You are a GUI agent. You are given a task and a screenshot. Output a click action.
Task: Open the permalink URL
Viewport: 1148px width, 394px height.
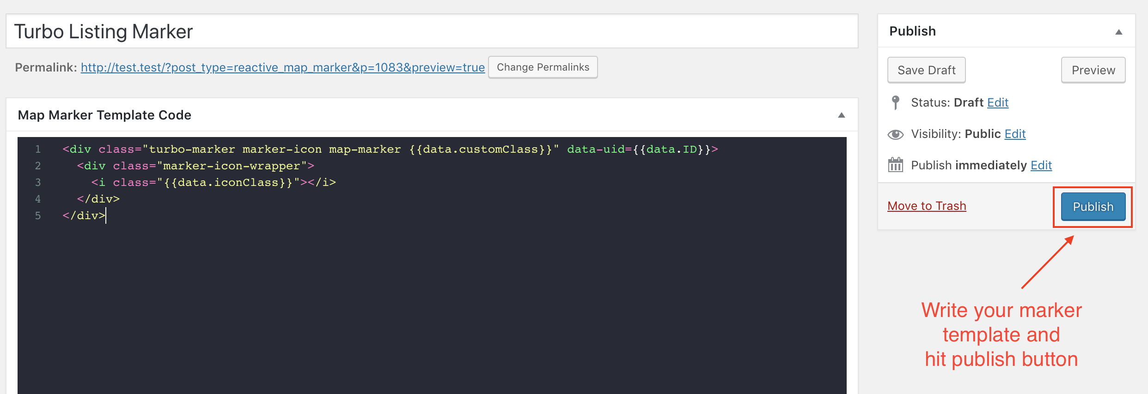coord(282,67)
